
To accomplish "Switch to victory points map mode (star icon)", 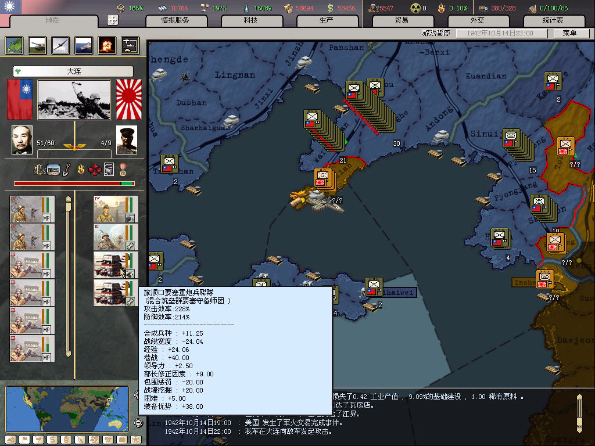I will tap(136, 440).
